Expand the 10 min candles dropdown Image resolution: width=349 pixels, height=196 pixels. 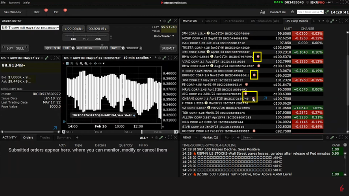coord(137,58)
